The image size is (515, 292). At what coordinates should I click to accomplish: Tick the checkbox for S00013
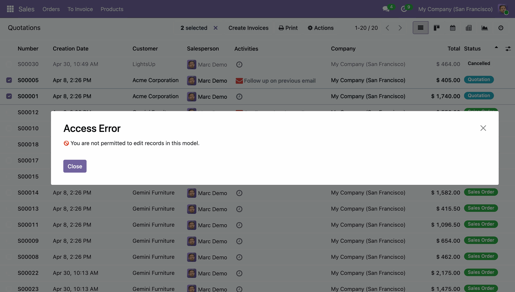[x=9, y=208]
